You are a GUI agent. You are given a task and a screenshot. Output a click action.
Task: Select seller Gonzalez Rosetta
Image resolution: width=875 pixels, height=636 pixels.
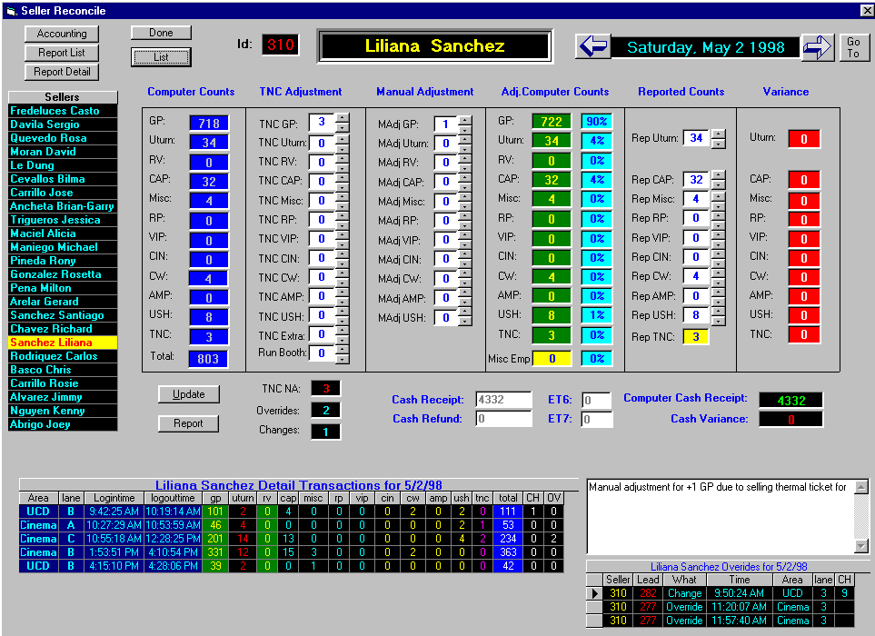pyautogui.click(x=63, y=274)
